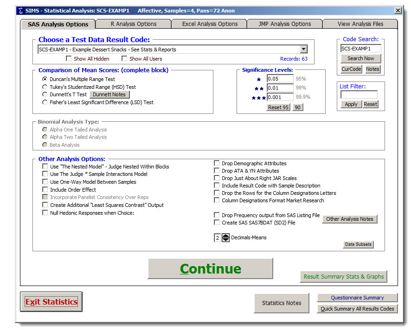Open Data Subsets
The image size is (411, 330).
358,244
